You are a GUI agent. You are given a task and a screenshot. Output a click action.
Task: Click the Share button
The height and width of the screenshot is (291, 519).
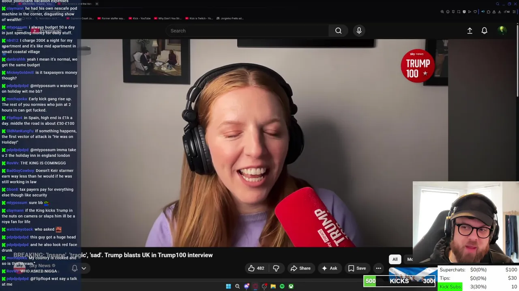click(300, 268)
